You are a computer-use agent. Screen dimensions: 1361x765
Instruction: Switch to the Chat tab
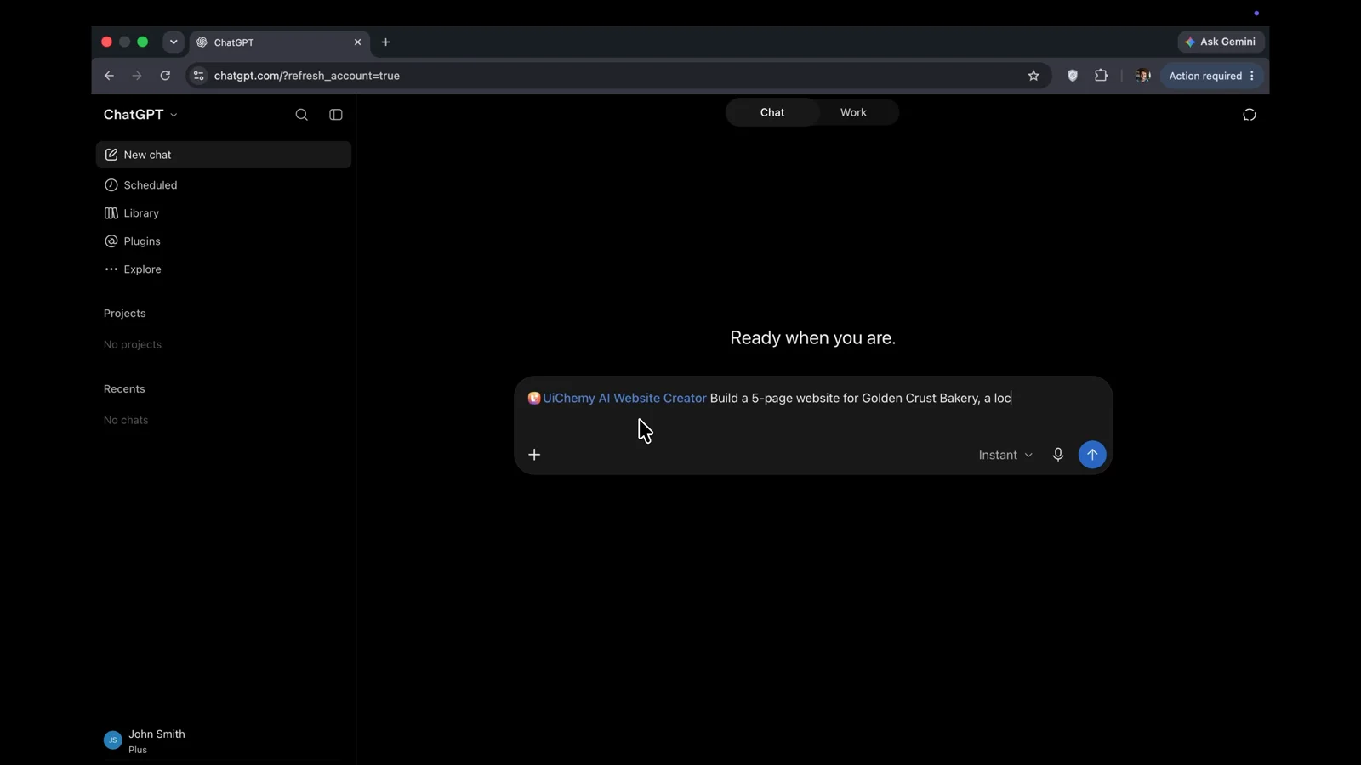(x=772, y=112)
